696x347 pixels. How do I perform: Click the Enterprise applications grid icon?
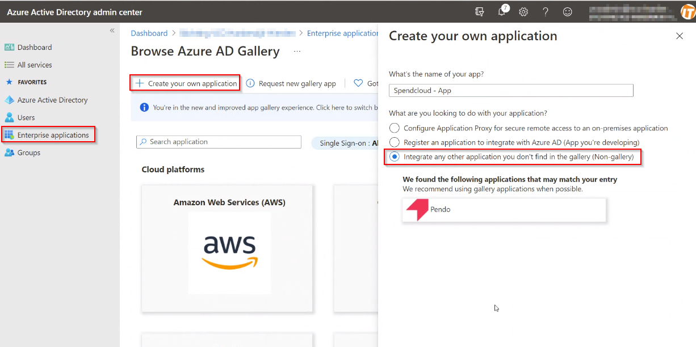(x=9, y=135)
